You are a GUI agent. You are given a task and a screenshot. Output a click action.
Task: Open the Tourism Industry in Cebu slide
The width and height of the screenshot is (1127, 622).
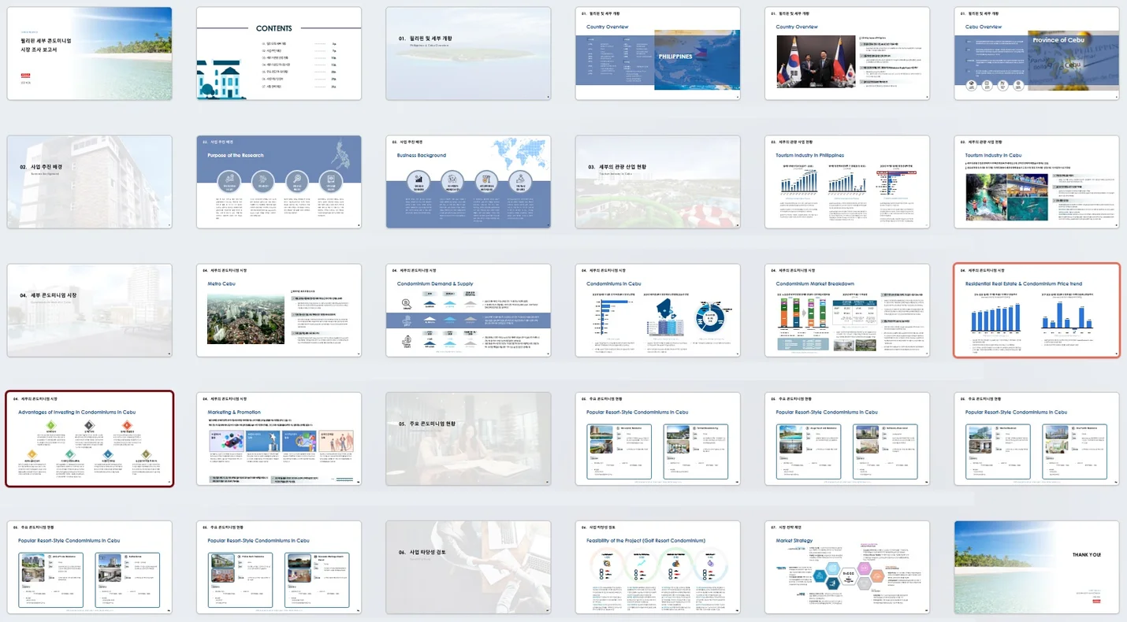pyautogui.click(x=1036, y=182)
